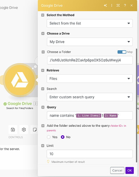The height and width of the screenshot is (177, 139).
Task: Click the green check status icon
Action: pyautogui.click(x=5, y=104)
